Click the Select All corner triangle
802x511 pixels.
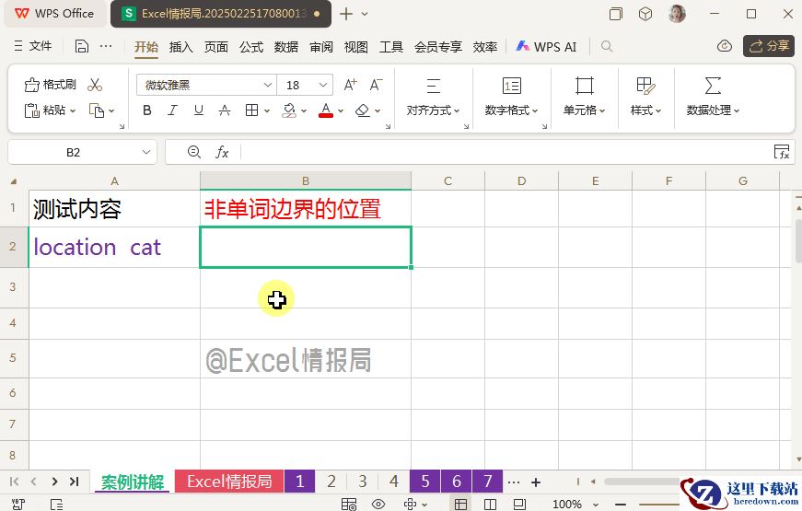14,181
